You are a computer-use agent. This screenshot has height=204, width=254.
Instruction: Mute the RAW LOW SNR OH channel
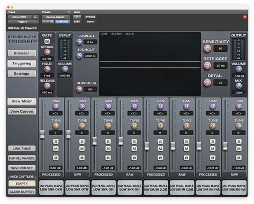pos(134,148)
